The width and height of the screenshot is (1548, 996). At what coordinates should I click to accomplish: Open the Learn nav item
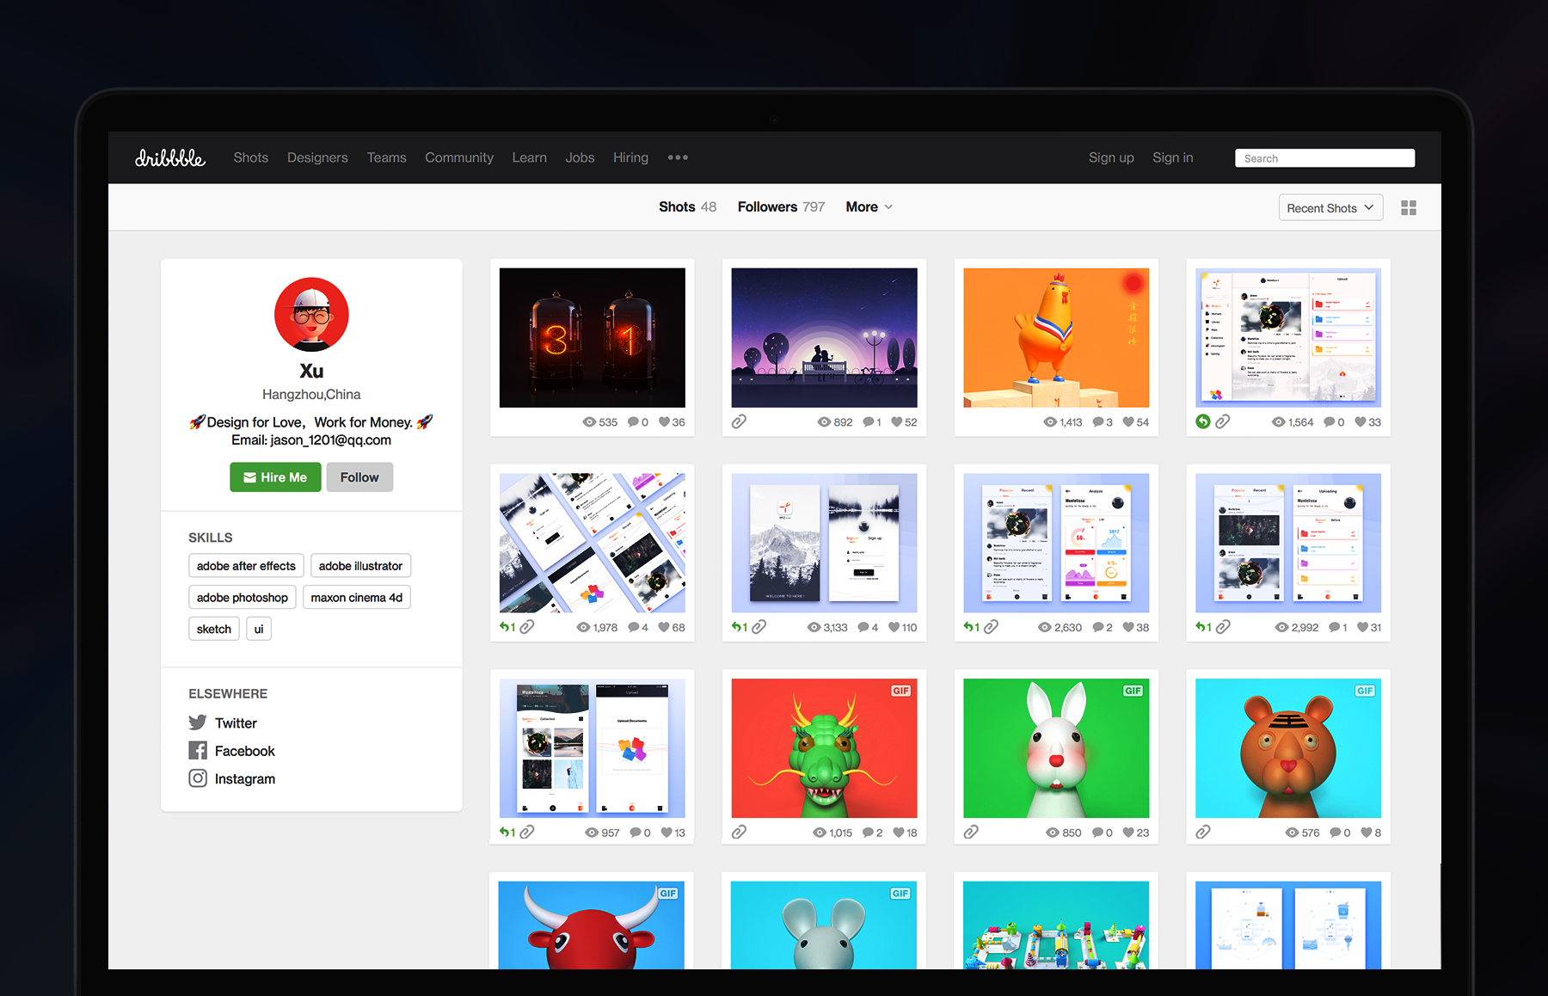pos(529,157)
